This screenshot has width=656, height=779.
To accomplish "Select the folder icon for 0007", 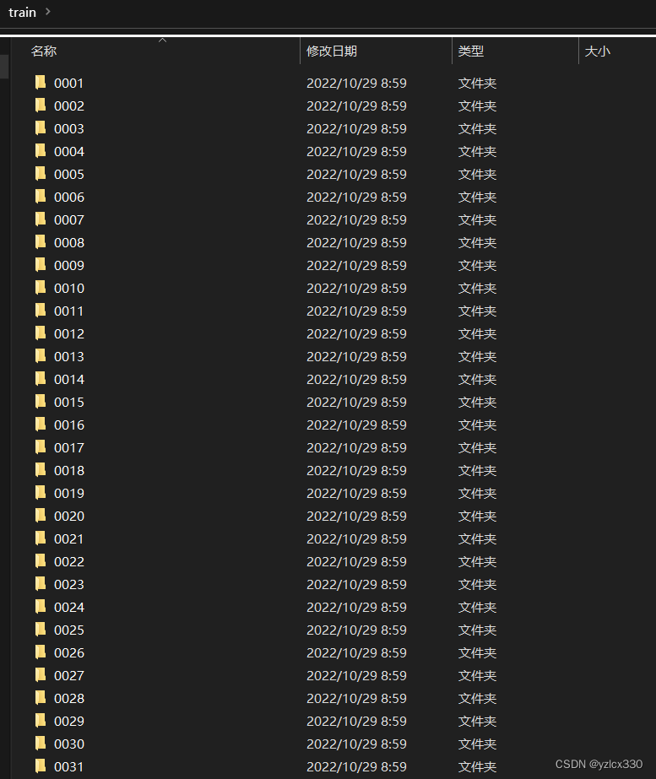I will tap(41, 219).
